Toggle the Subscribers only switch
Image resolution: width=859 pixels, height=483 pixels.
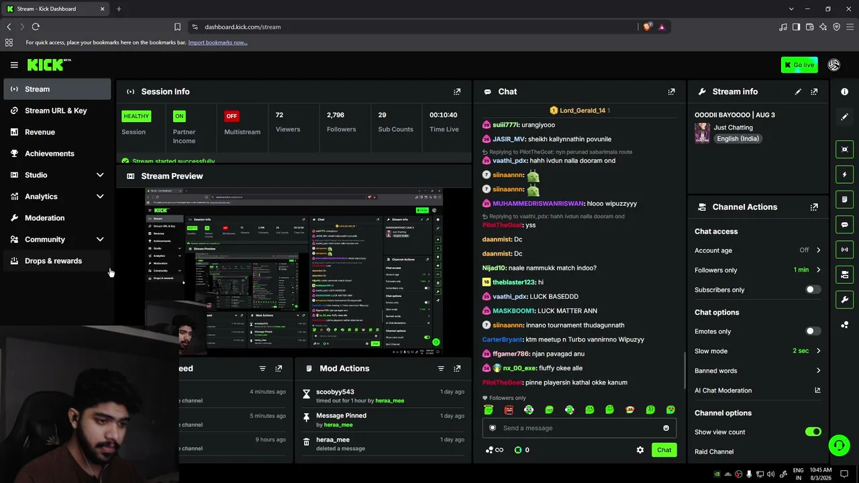[813, 290]
